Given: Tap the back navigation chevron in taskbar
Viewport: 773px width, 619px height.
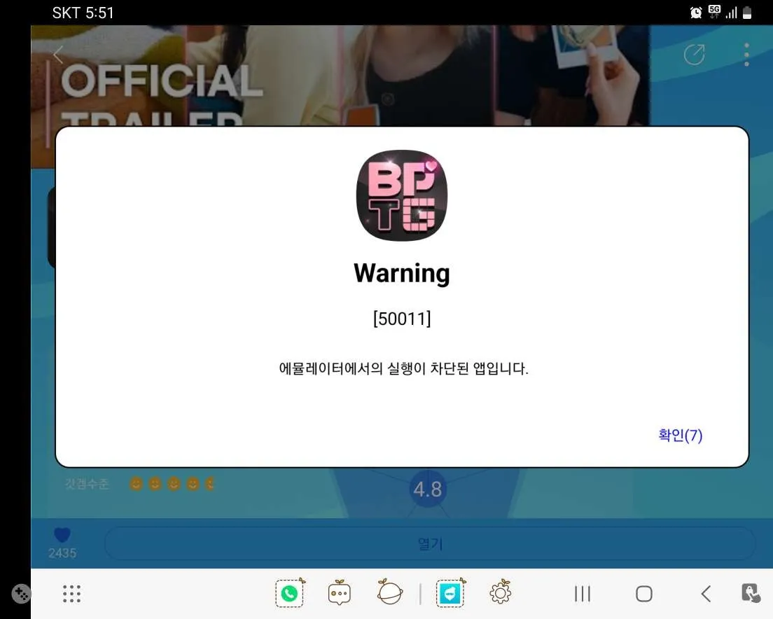Looking at the screenshot, I should point(706,594).
